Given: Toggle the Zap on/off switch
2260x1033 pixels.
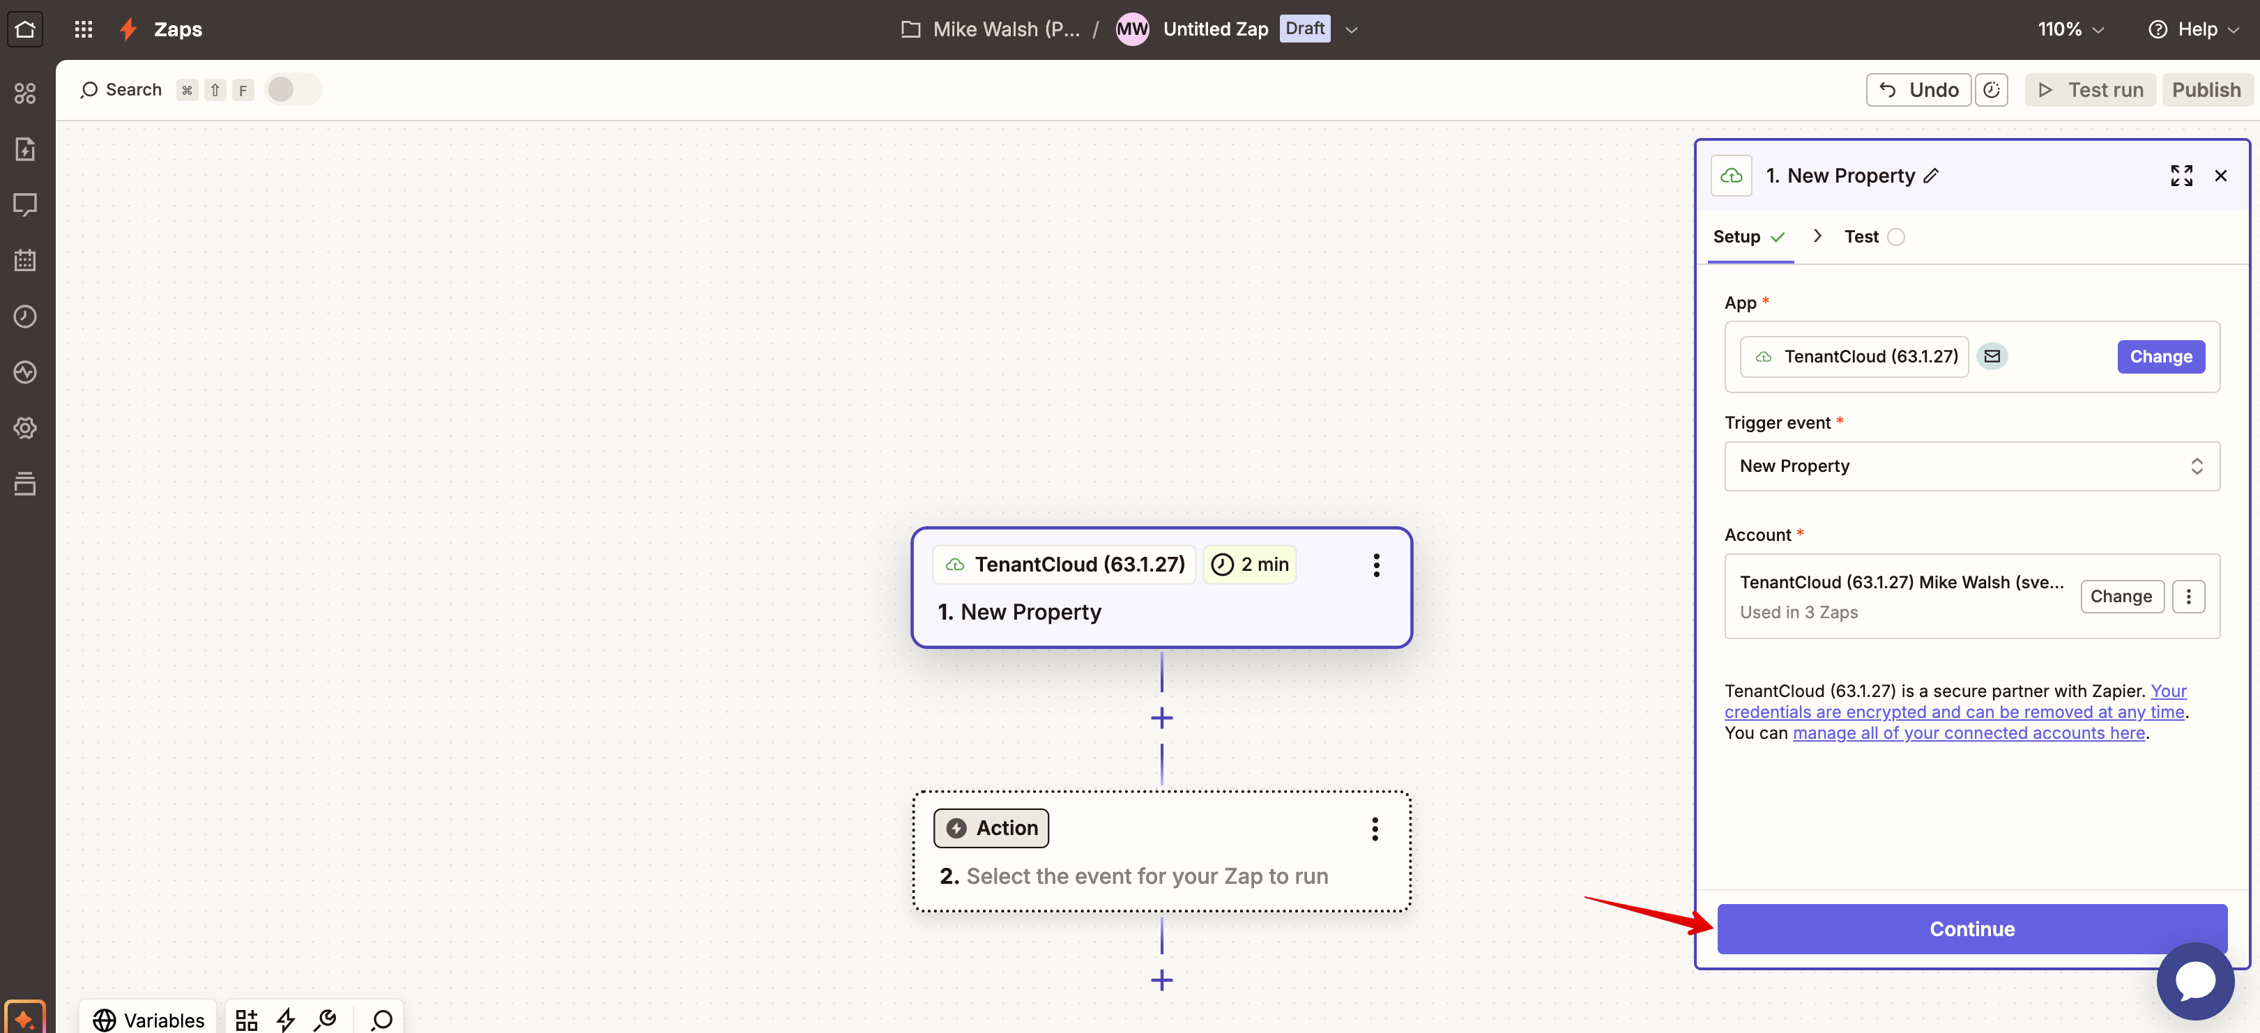Looking at the screenshot, I should [x=293, y=89].
